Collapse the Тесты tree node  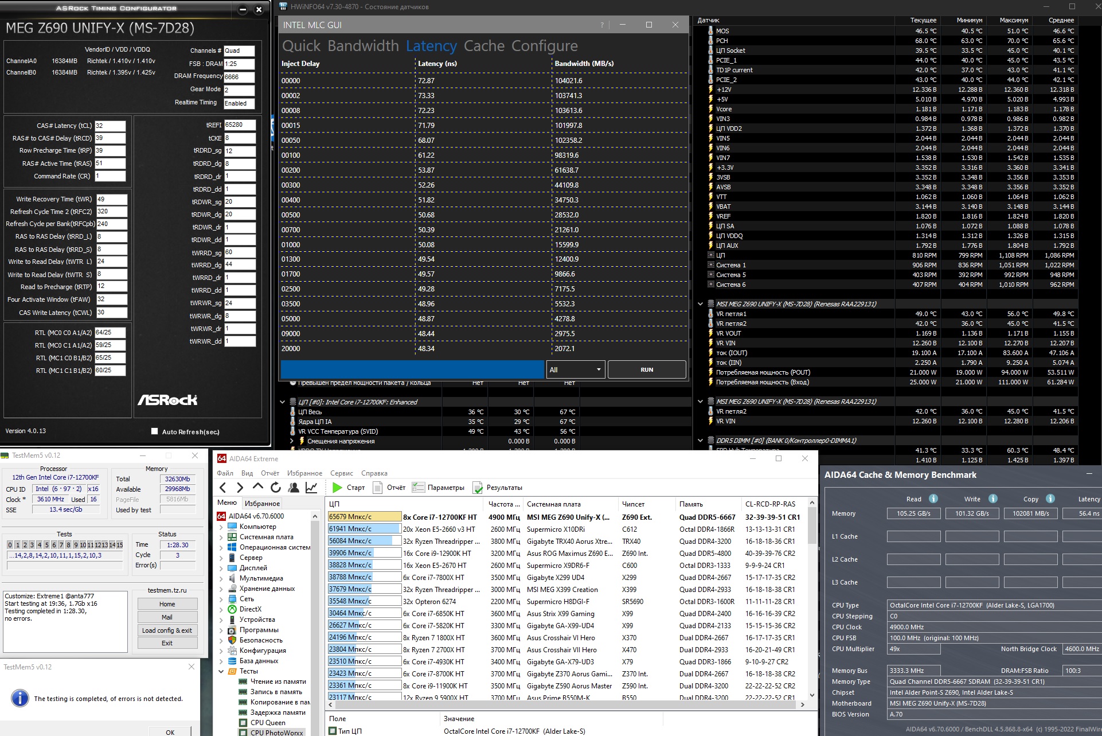tap(221, 671)
